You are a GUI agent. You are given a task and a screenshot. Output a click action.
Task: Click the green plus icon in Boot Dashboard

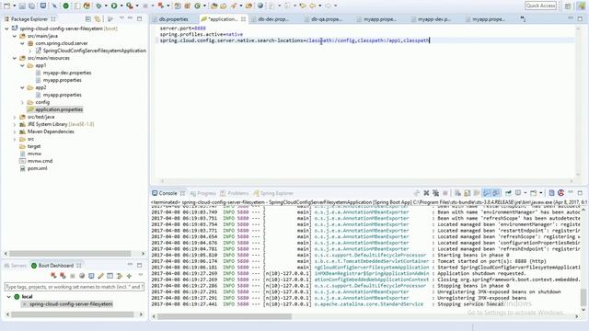[129, 276]
